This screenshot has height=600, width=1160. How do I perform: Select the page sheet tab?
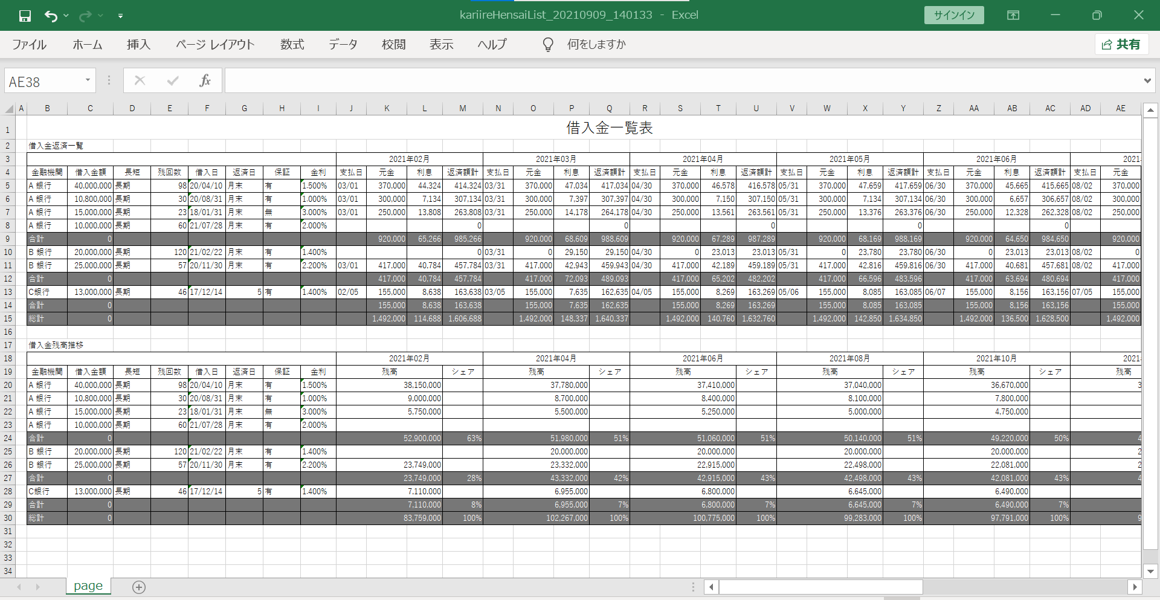point(88,585)
